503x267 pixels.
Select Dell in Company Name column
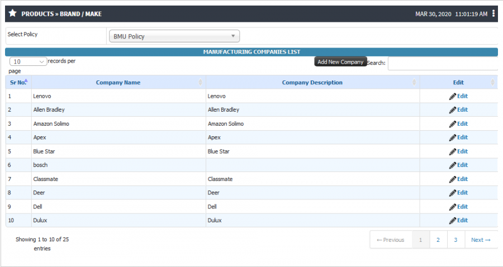click(x=37, y=207)
